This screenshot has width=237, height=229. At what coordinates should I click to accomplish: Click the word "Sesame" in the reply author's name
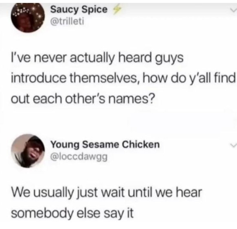tap(101, 144)
